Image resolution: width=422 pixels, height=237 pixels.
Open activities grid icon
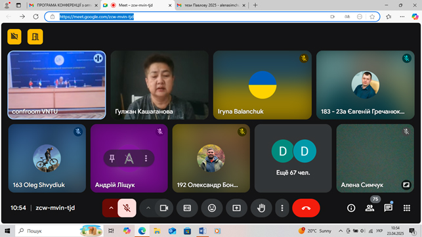click(x=407, y=208)
